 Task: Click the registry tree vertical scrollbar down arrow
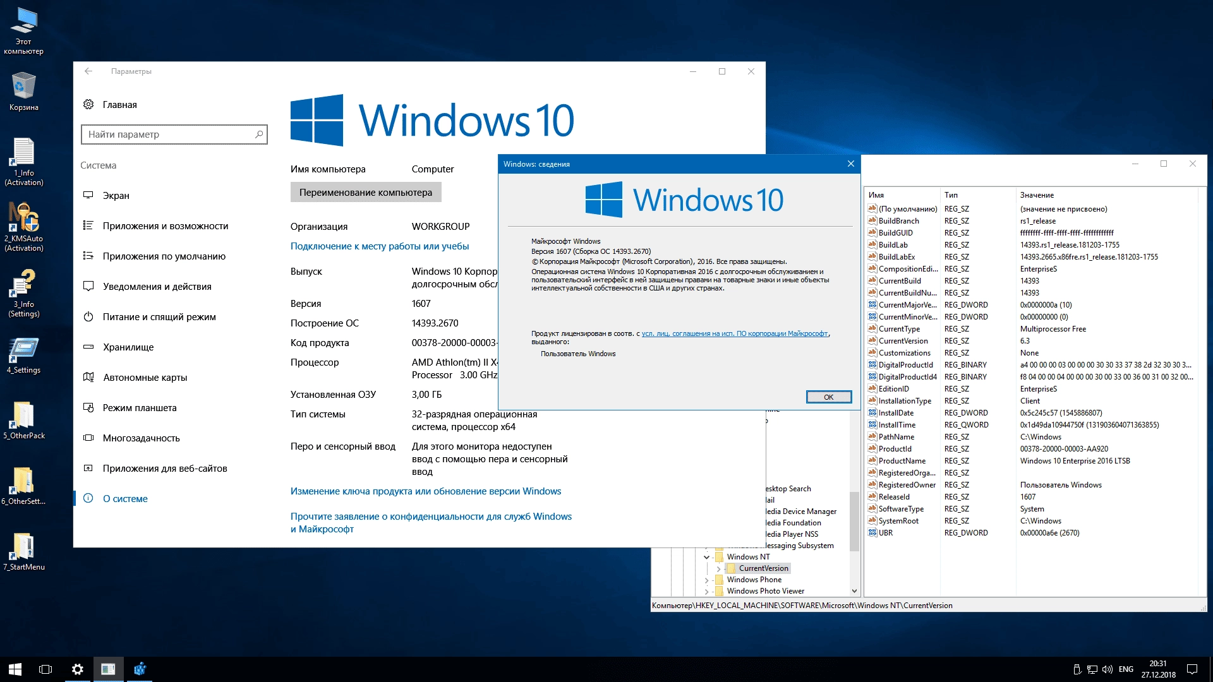pyautogui.click(x=854, y=591)
